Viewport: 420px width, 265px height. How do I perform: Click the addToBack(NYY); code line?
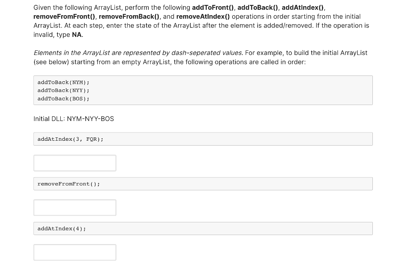tap(64, 90)
